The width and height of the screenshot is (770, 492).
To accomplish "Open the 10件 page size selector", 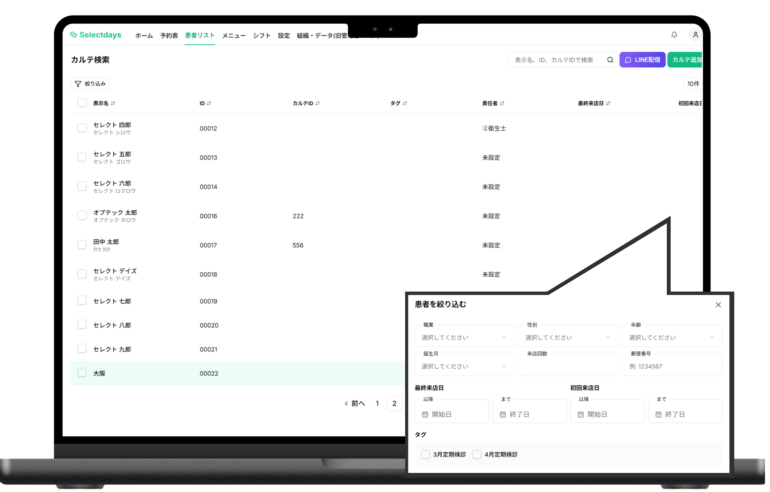I will click(693, 84).
